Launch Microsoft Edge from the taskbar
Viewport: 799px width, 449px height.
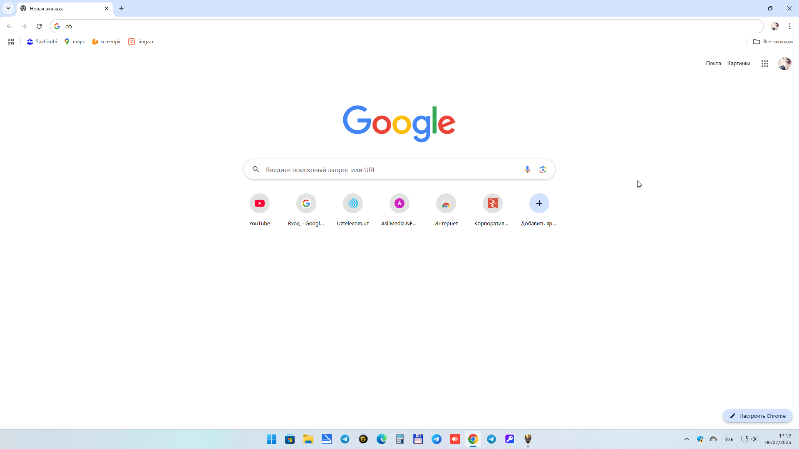382,439
